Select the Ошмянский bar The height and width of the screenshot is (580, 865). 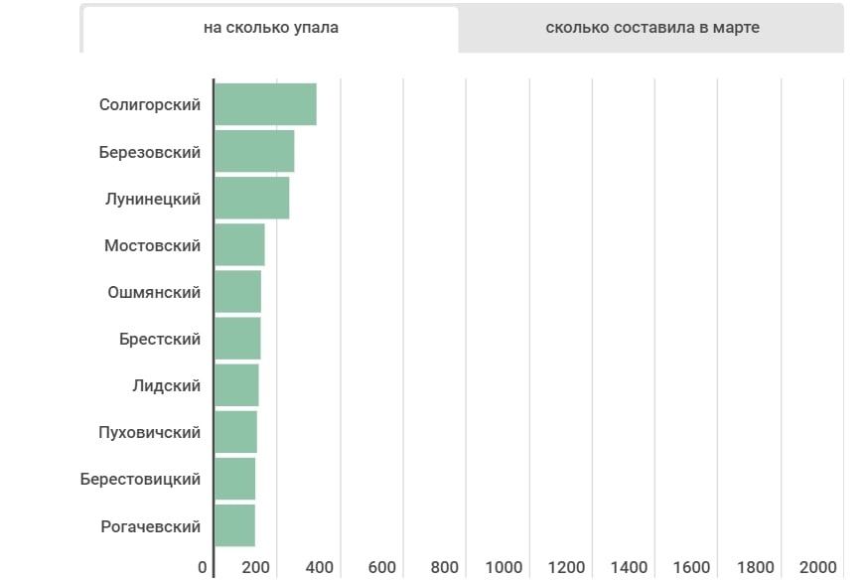pos(237,291)
